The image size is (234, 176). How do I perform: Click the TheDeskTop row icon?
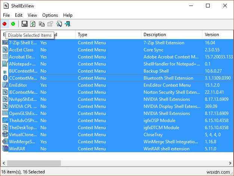[x=5, y=128]
